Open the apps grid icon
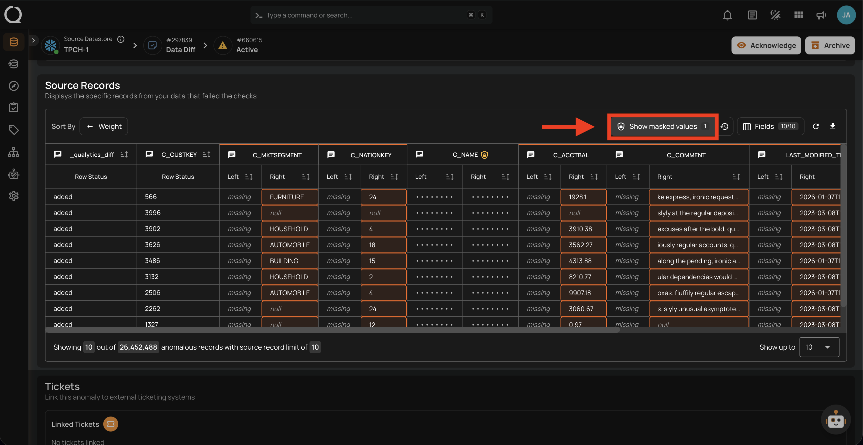Screen dimensions: 863x445 [798, 15]
